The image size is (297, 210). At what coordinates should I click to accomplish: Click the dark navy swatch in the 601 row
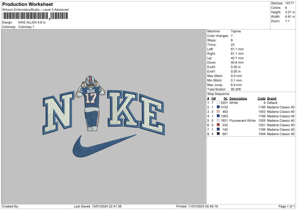(218, 134)
